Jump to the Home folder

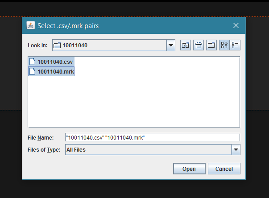click(x=199, y=45)
